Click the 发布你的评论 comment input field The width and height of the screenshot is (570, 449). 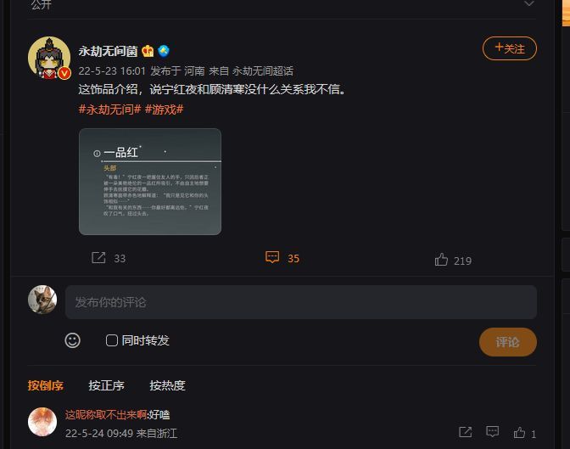(300, 302)
